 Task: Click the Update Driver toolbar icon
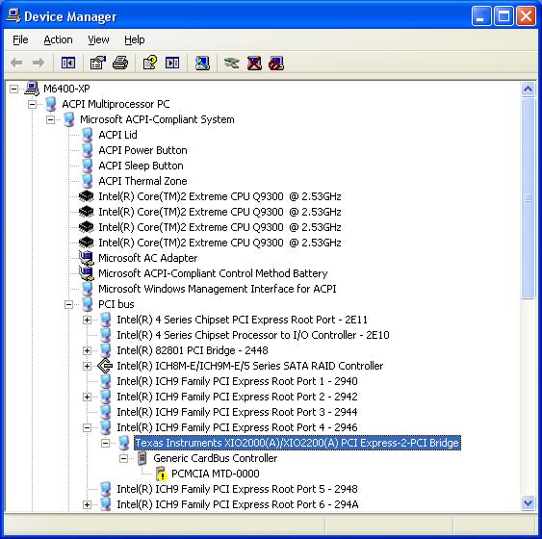[x=232, y=63]
